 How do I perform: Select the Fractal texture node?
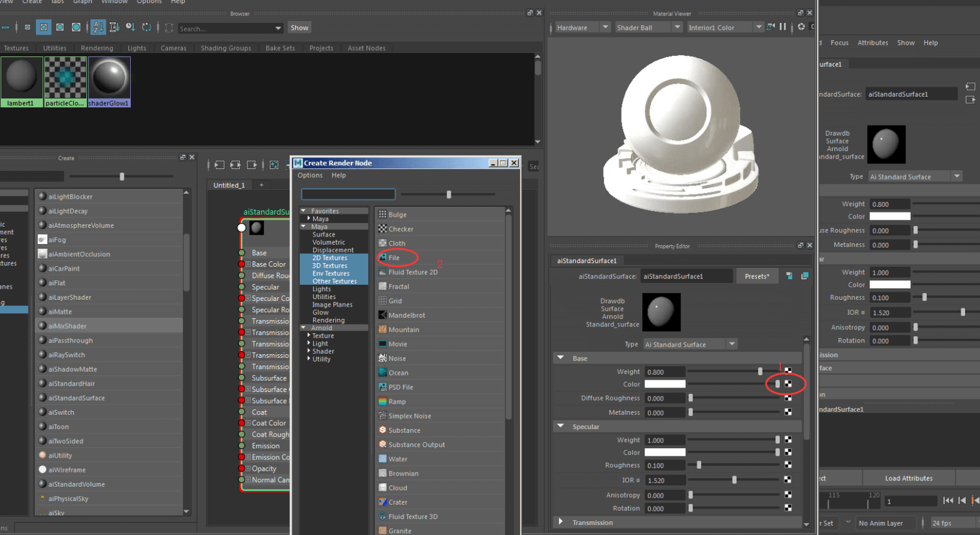tap(399, 287)
